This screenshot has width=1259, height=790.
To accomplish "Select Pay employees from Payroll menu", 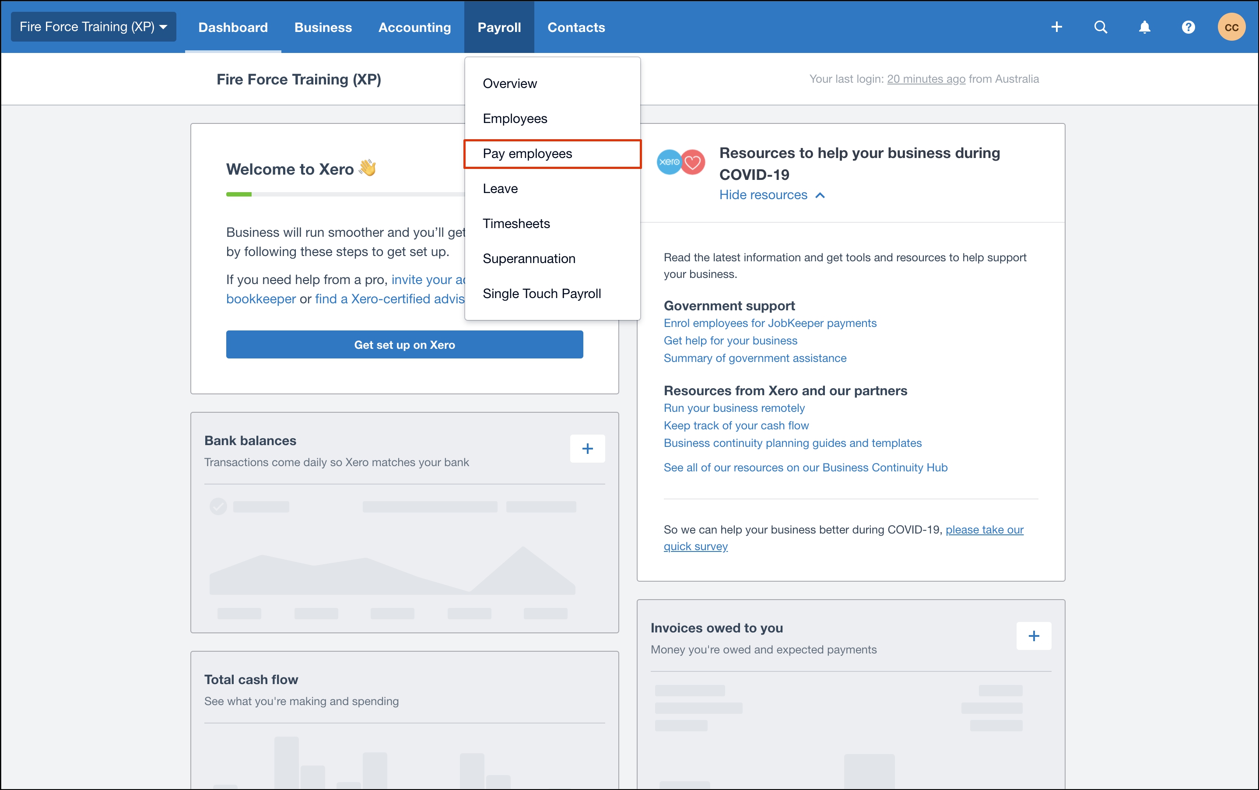I will (527, 154).
